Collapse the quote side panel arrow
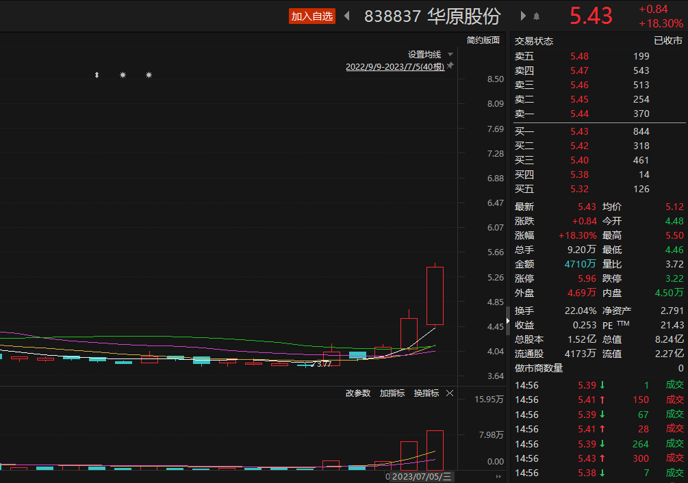The width and height of the screenshot is (688, 483). pyautogui.click(x=508, y=321)
